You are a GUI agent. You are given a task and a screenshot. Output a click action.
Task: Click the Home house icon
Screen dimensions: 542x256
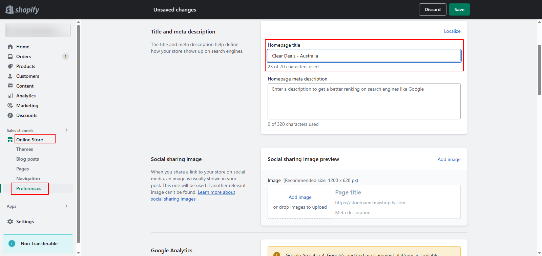coord(10,47)
